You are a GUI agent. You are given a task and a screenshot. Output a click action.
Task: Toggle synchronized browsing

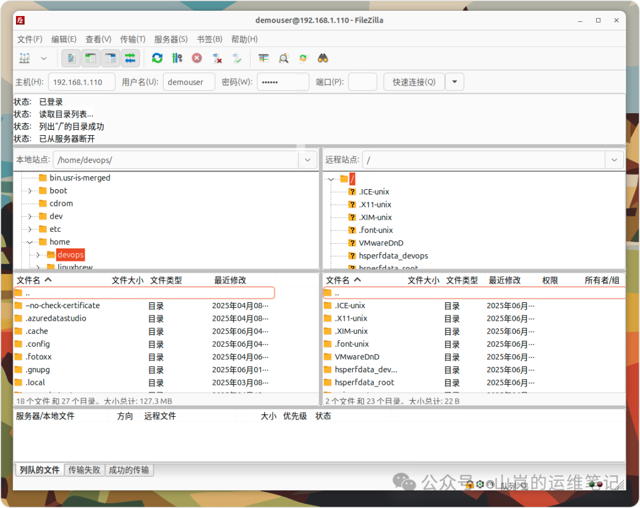click(x=303, y=58)
